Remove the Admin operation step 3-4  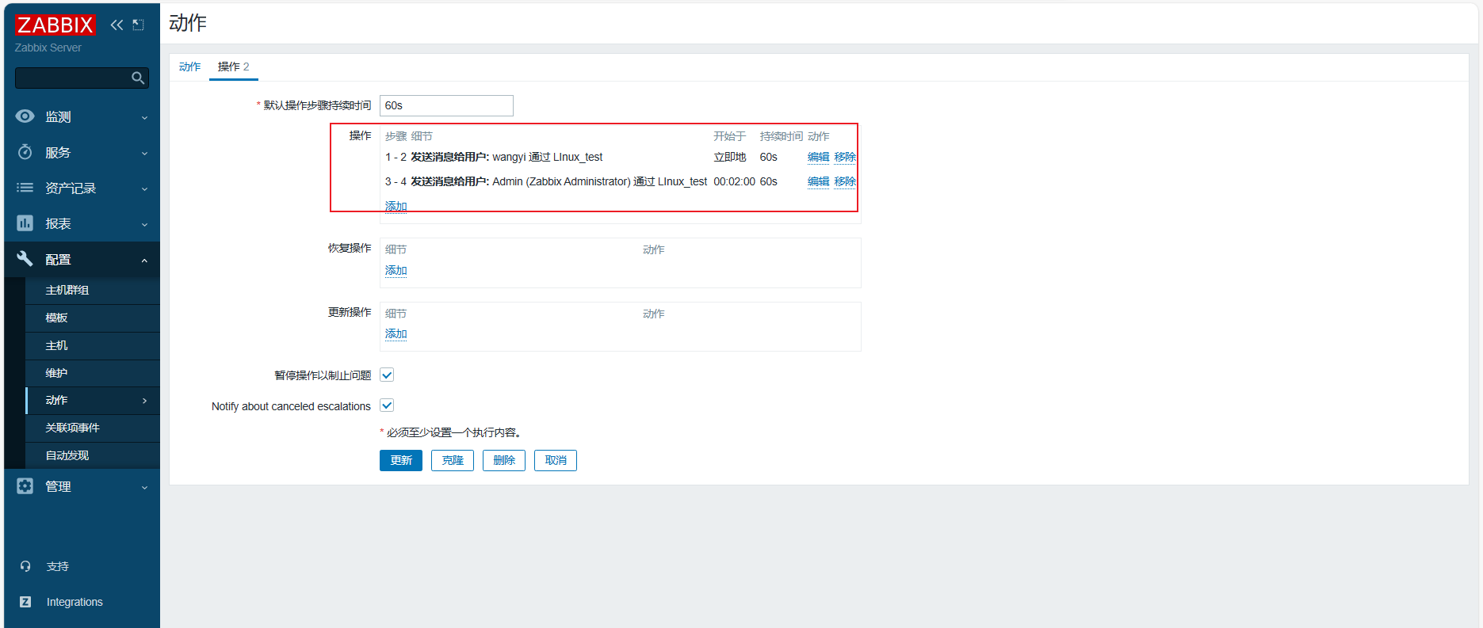(845, 181)
